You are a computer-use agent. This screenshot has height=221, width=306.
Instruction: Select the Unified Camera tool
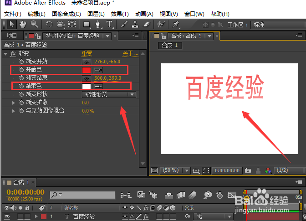pyautogui.click(x=61, y=25)
